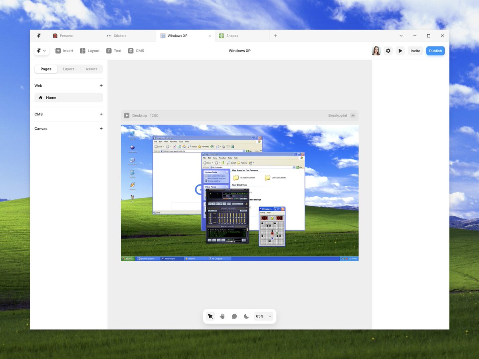The height and width of the screenshot is (359, 479).
Task: Select the hand pan tool
Action: pos(222,316)
